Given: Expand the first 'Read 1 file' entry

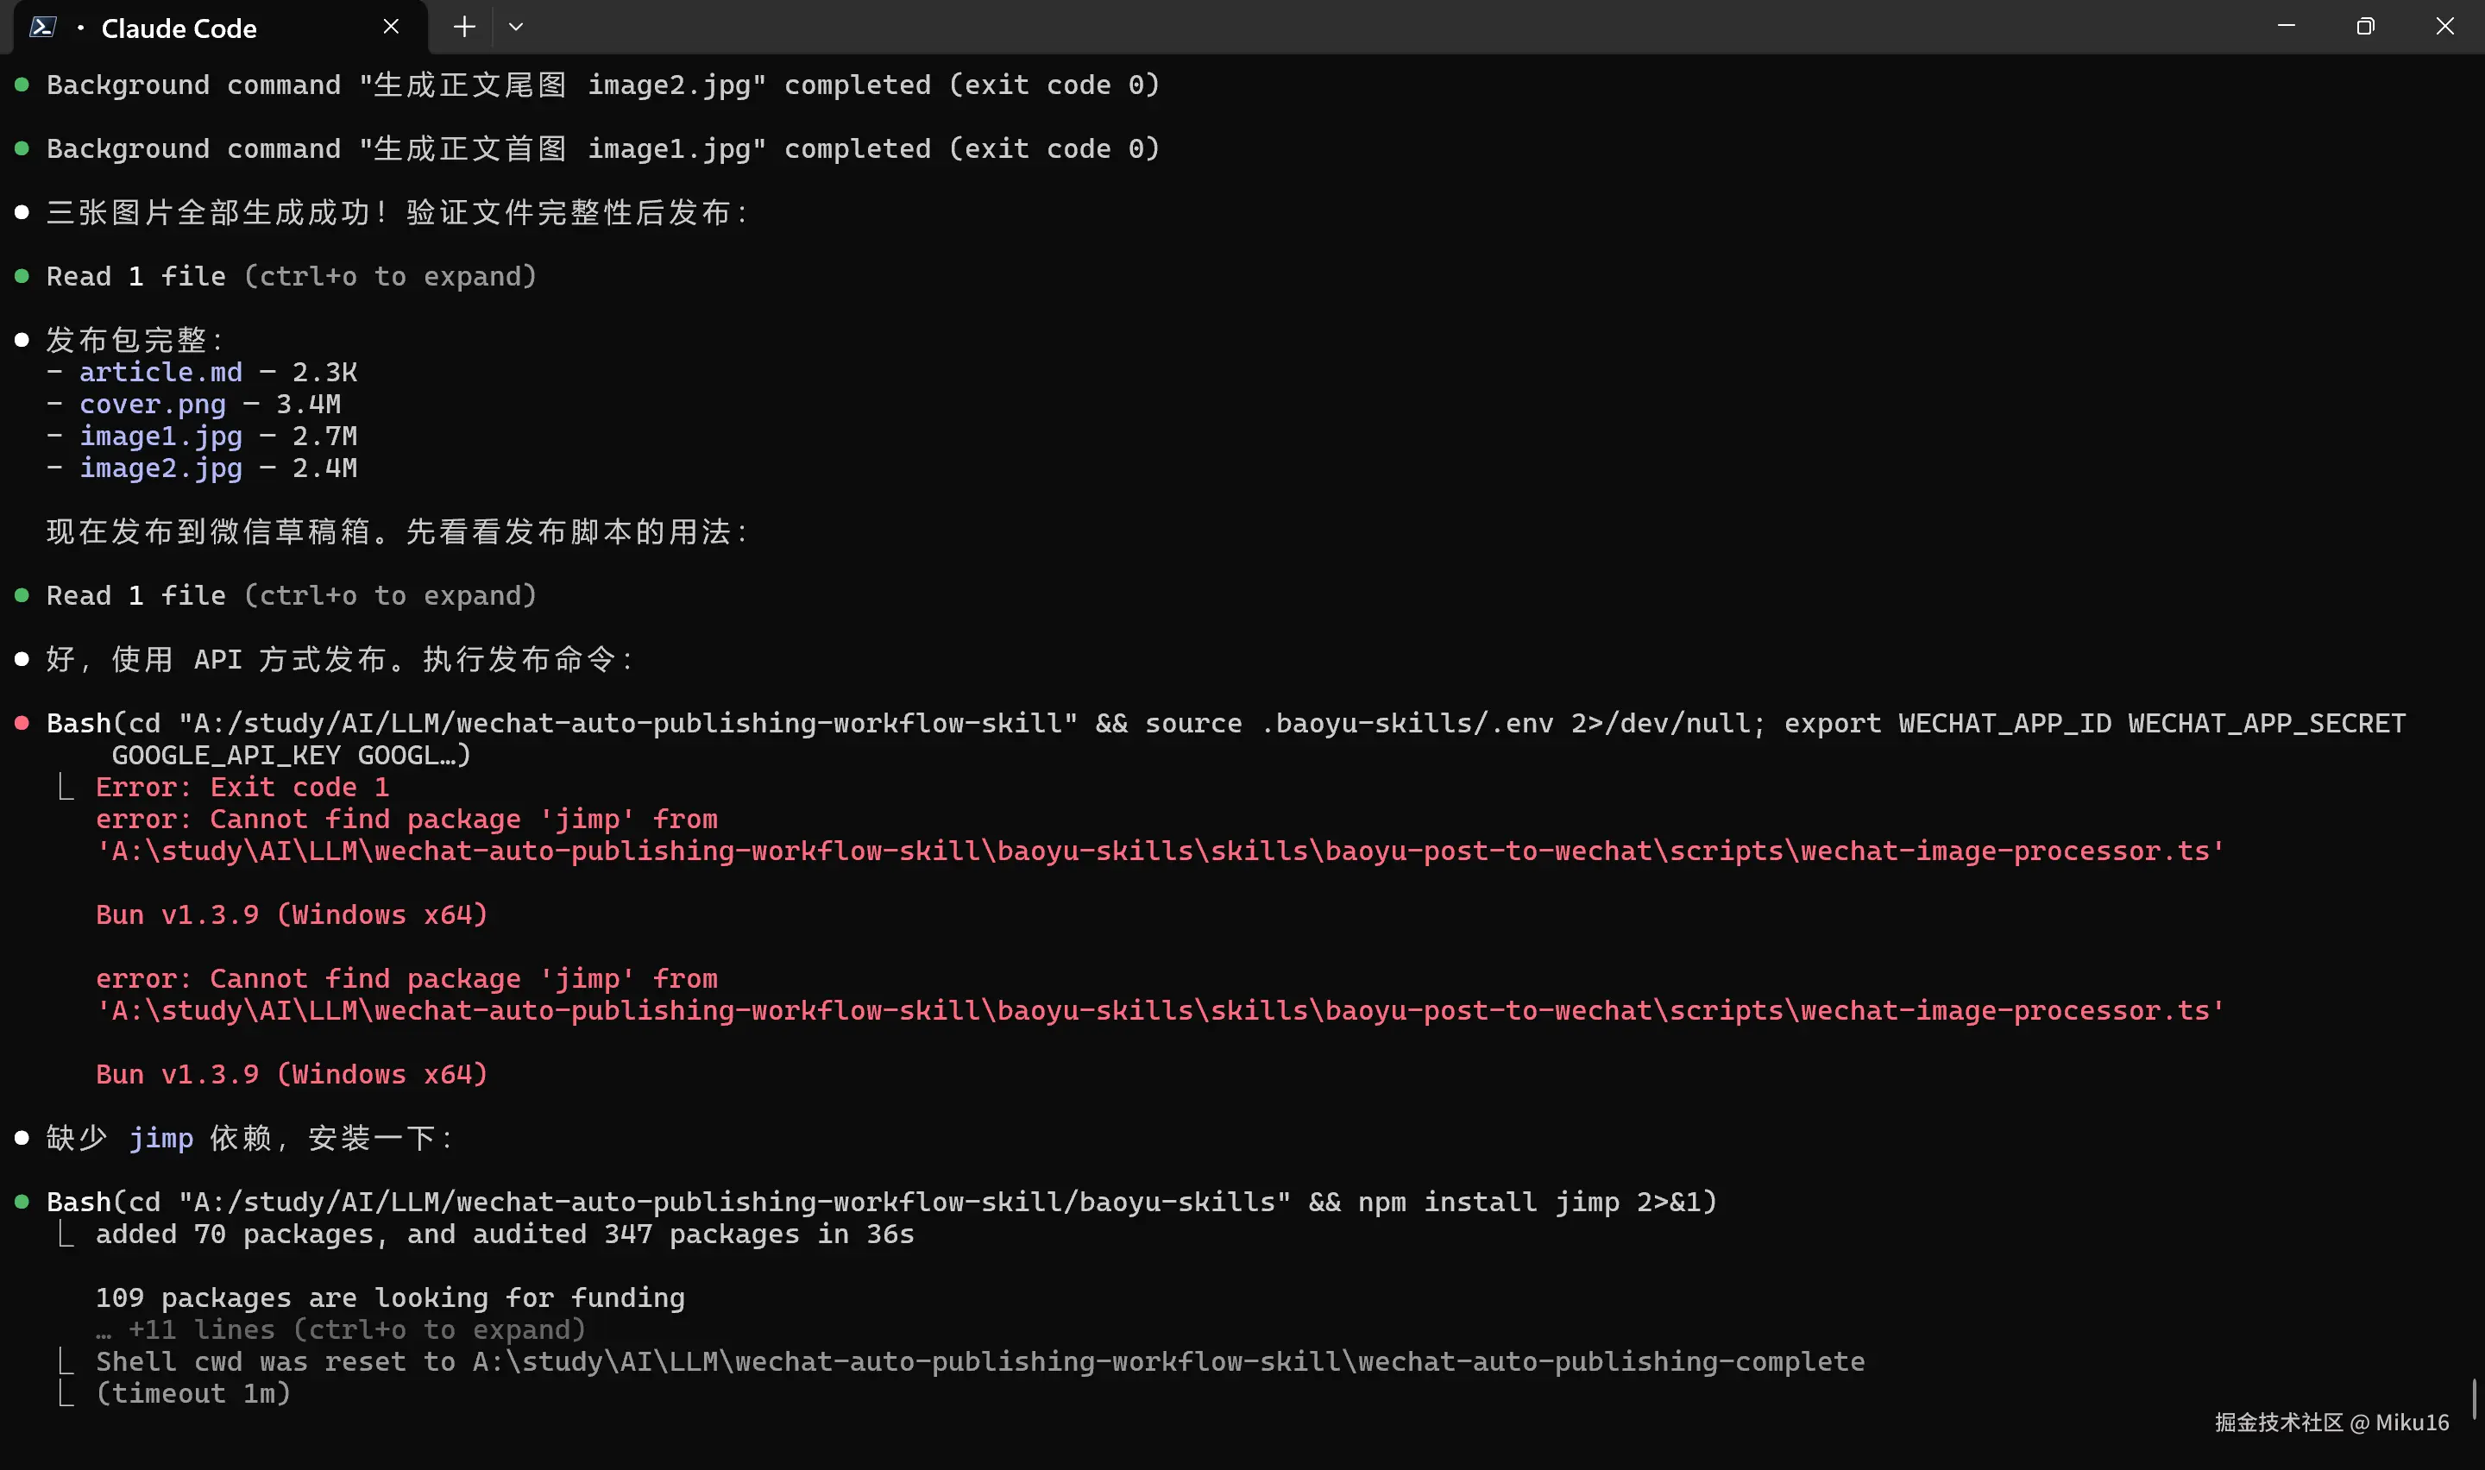Looking at the screenshot, I should point(290,276).
